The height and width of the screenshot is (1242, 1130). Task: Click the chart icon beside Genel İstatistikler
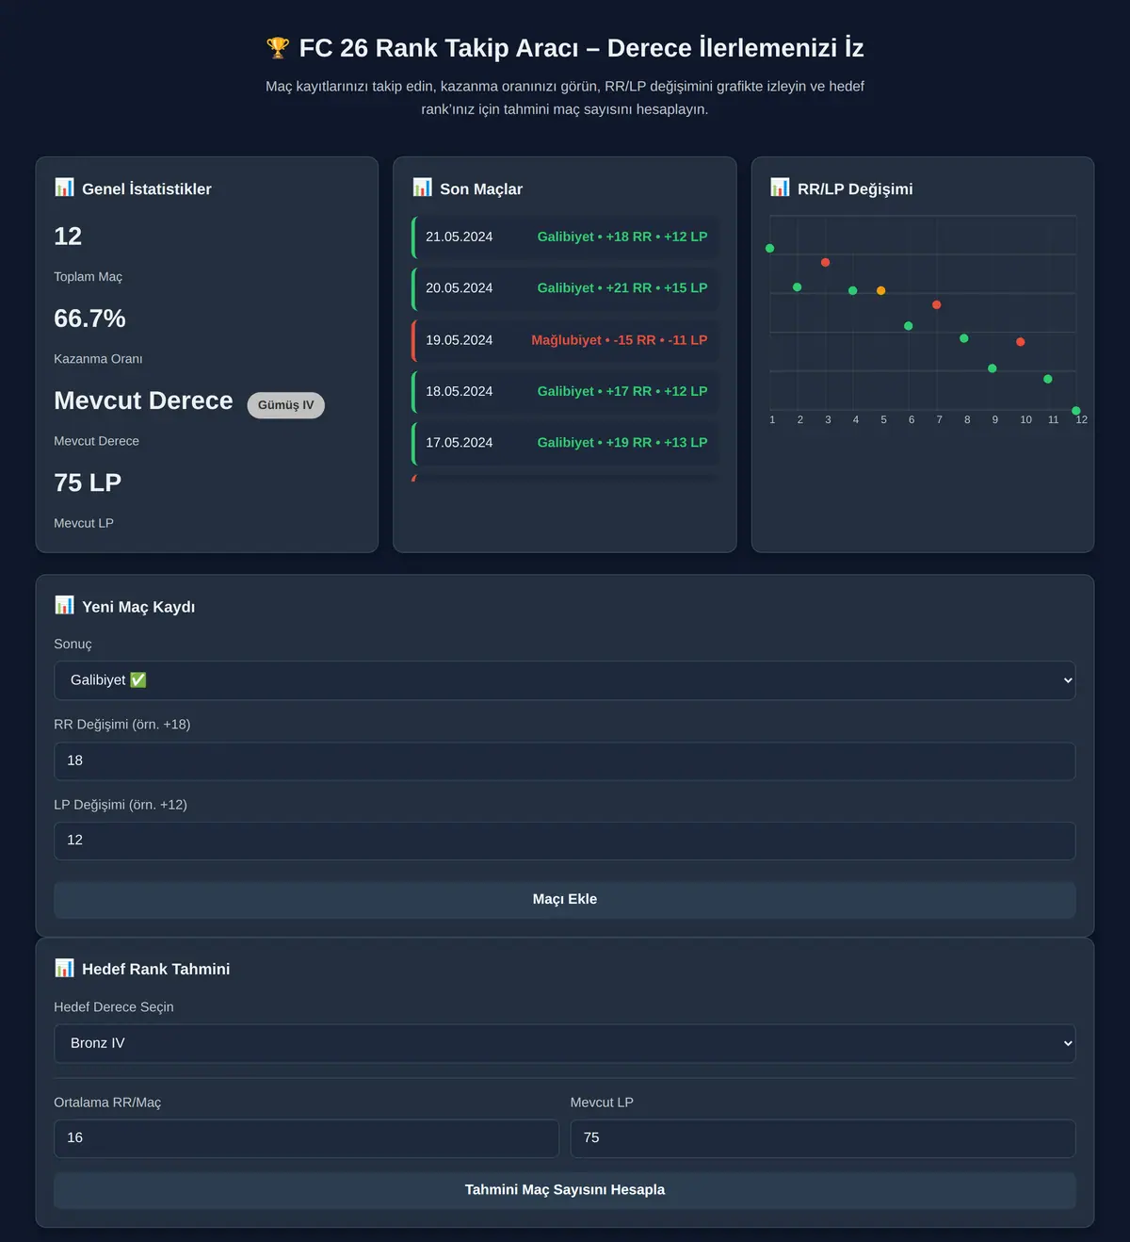point(64,188)
